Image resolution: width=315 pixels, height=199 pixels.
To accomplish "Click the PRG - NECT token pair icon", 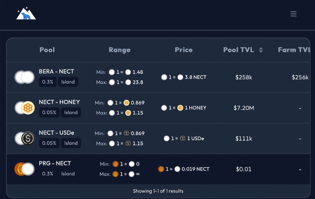I will point(25,169).
